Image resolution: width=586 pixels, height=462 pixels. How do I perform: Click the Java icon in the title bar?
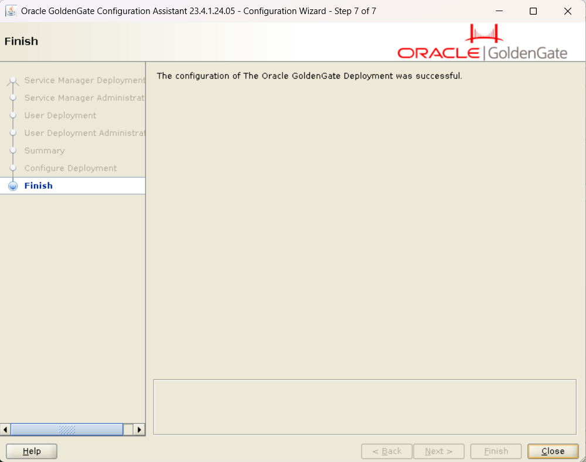(11, 11)
